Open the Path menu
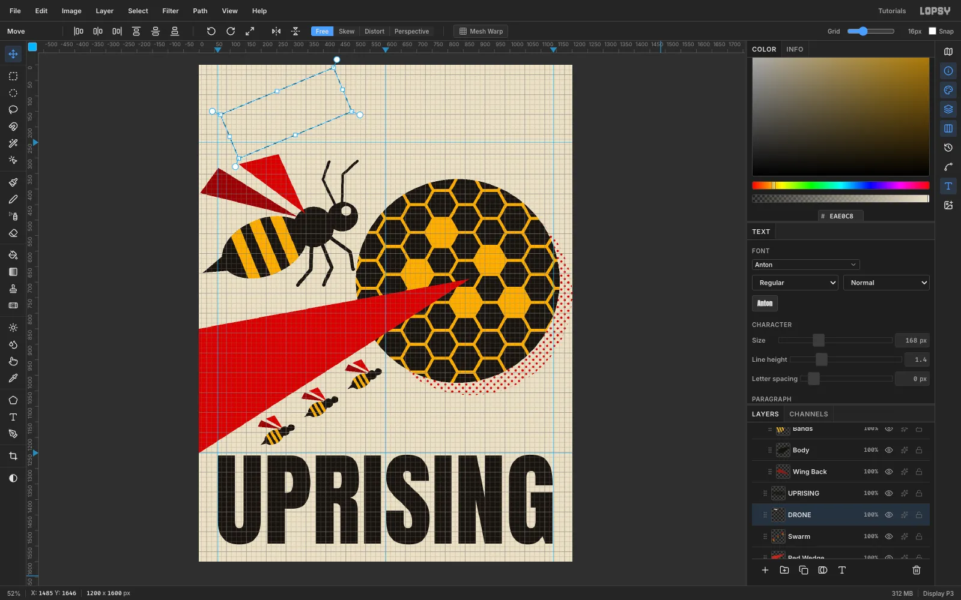 [x=200, y=11]
